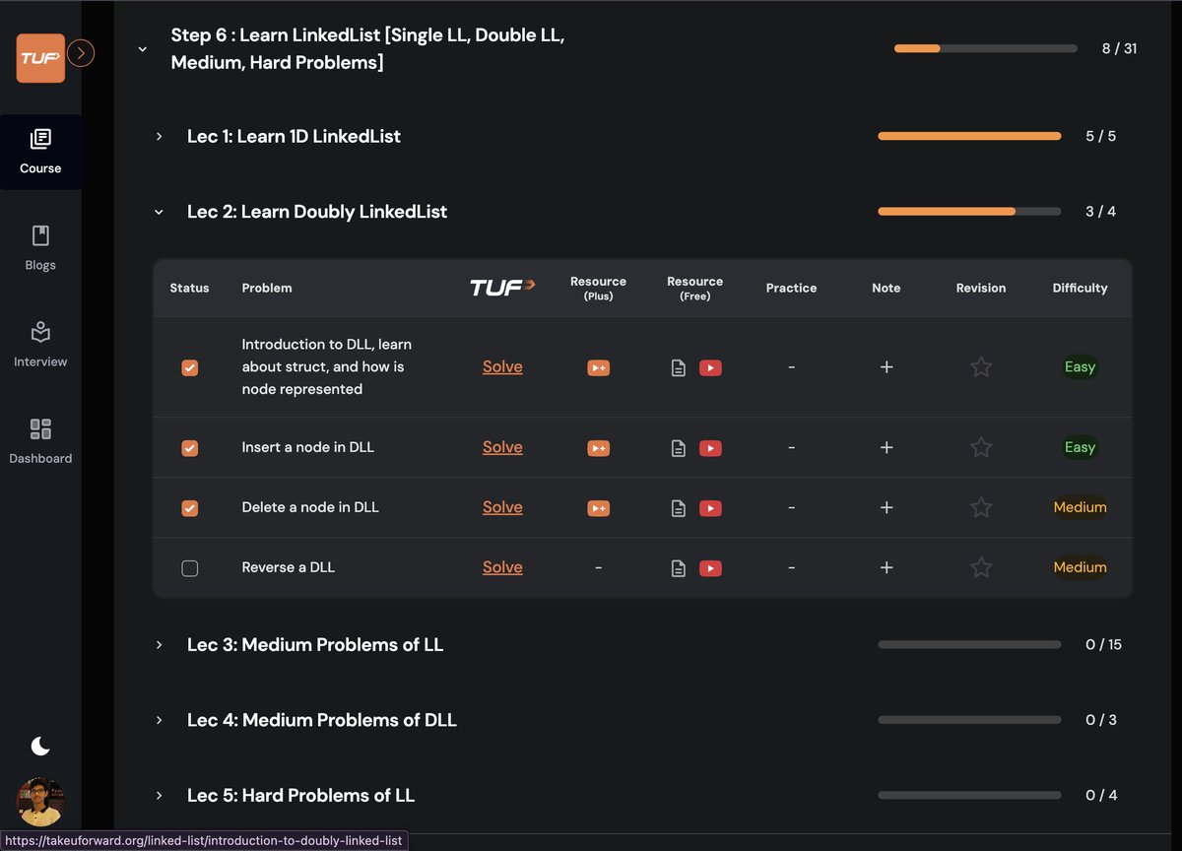
Task: Click Solve for Delete a node in DLL
Action: pos(502,507)
